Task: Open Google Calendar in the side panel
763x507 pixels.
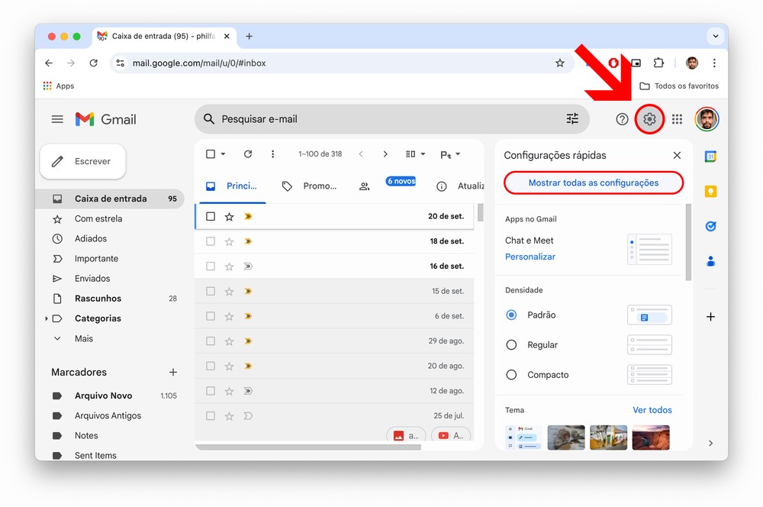Action: pos(710,157)
